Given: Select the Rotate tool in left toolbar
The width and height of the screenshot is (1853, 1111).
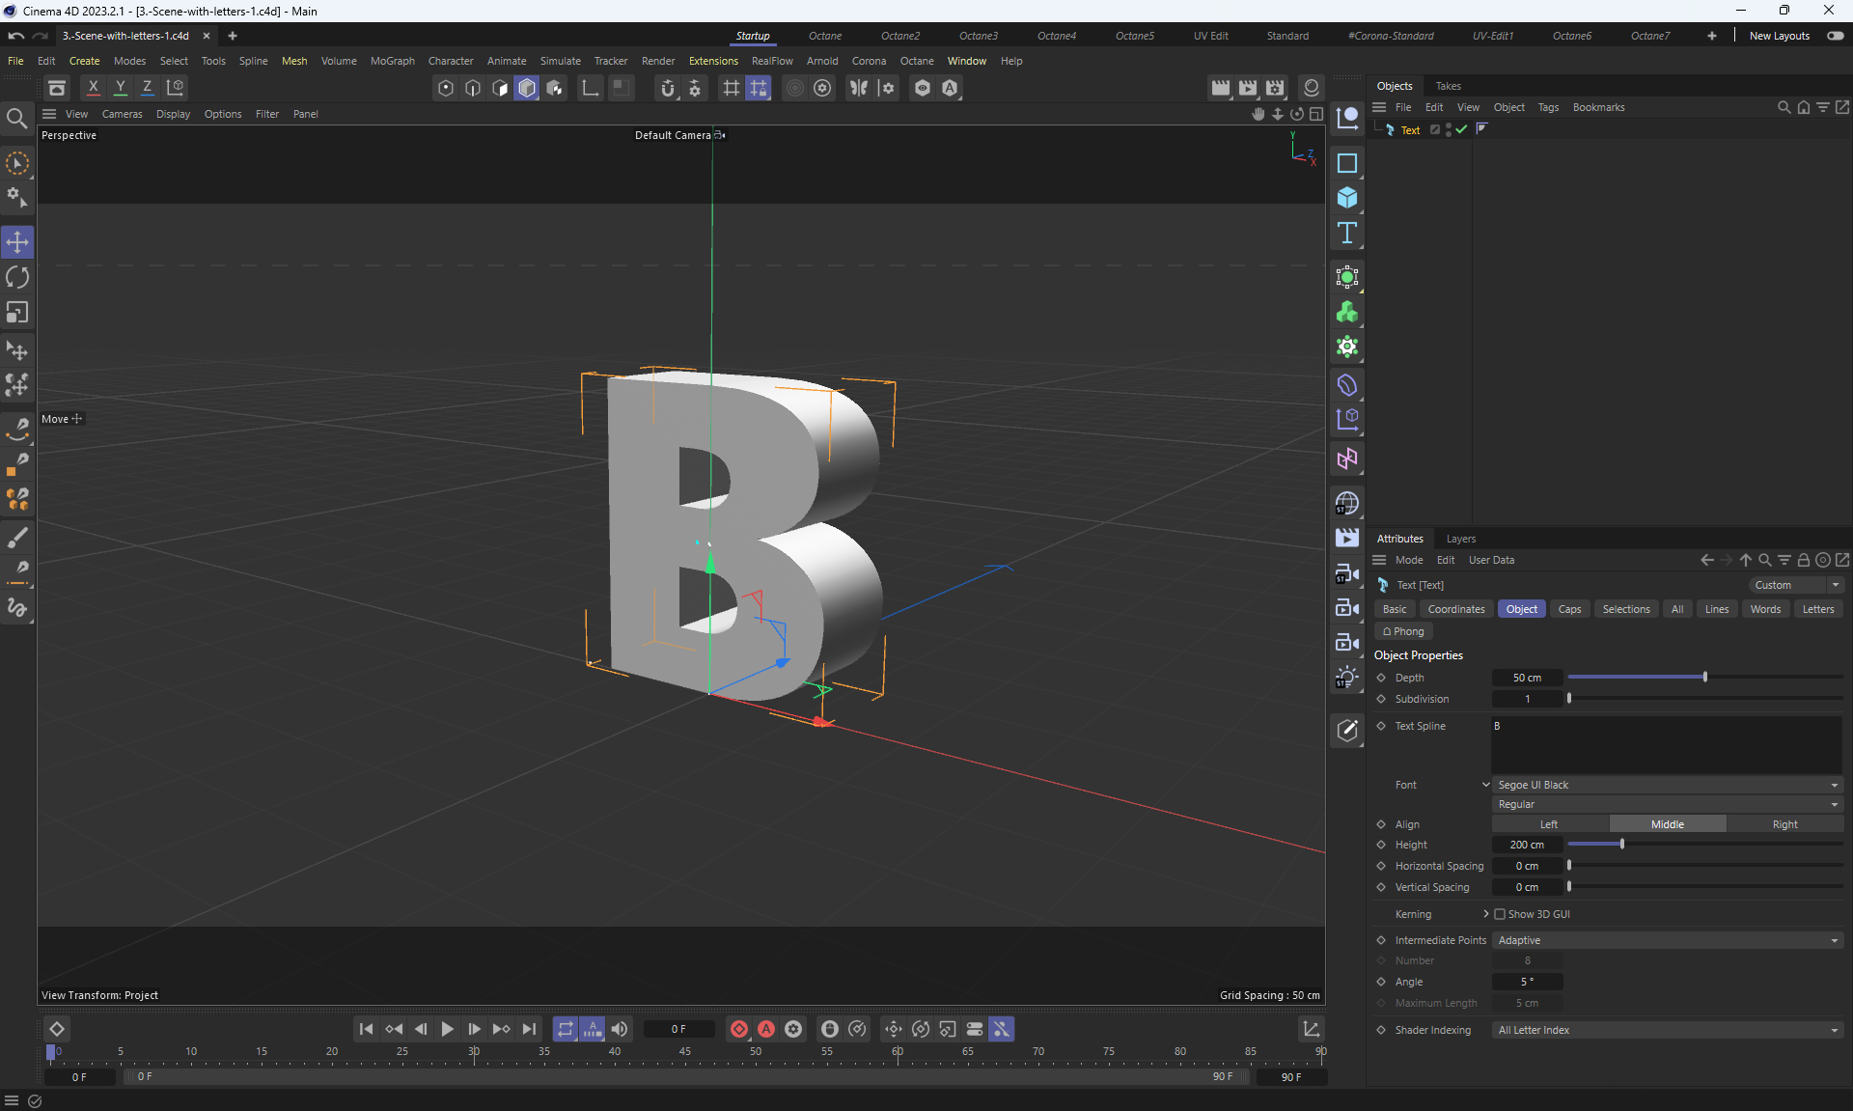Looking at the screenshot, I should pyautogui.click(x=17, y=278).
